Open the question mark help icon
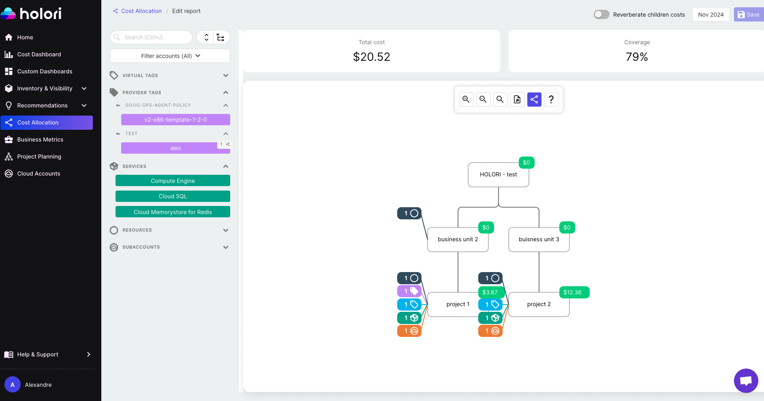The width and height of the screenshot is (764, 401). coord(551,99)
